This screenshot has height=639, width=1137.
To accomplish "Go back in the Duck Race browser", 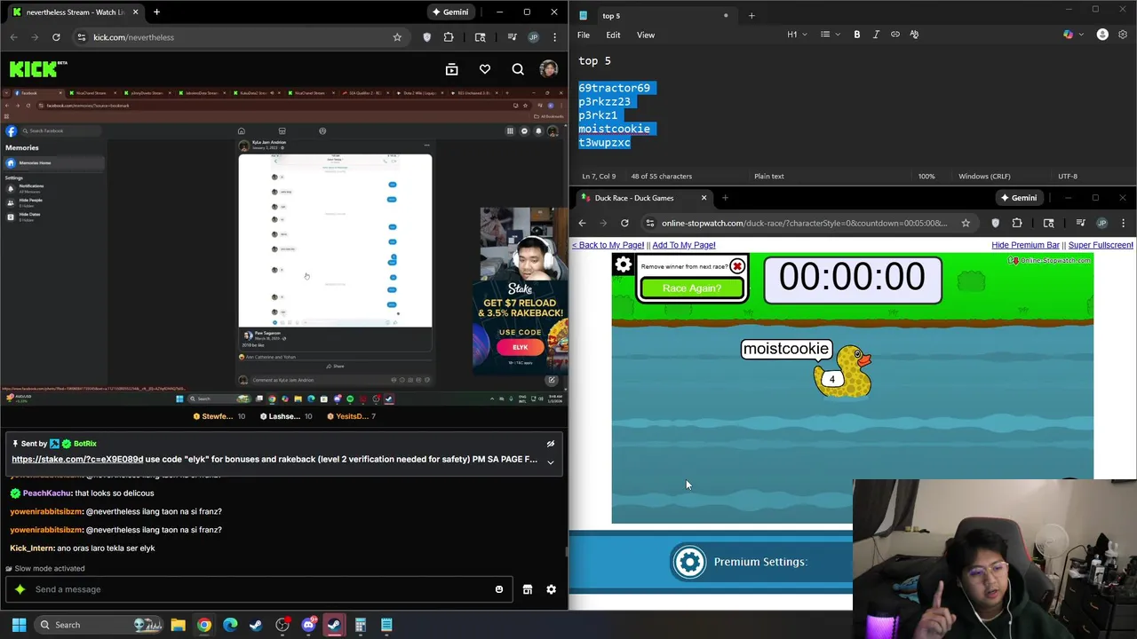I will tap(582, 223).
